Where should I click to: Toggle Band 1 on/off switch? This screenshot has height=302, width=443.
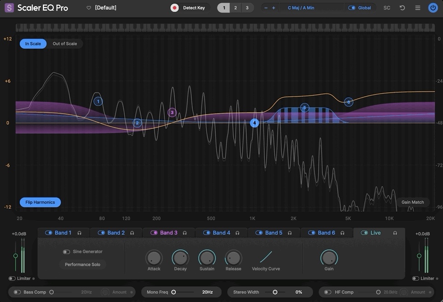(49, 233)
